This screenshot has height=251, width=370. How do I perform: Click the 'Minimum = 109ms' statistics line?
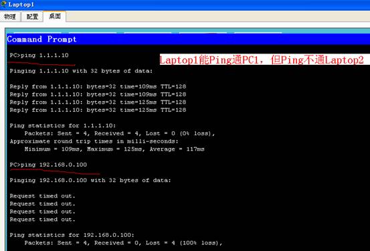point(114,149)
